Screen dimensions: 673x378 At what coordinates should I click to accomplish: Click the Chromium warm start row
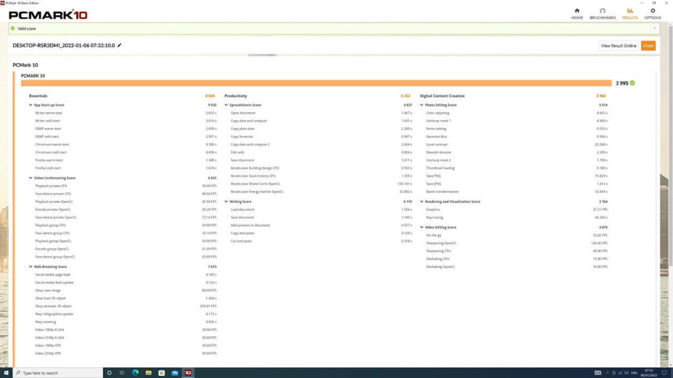126,144
